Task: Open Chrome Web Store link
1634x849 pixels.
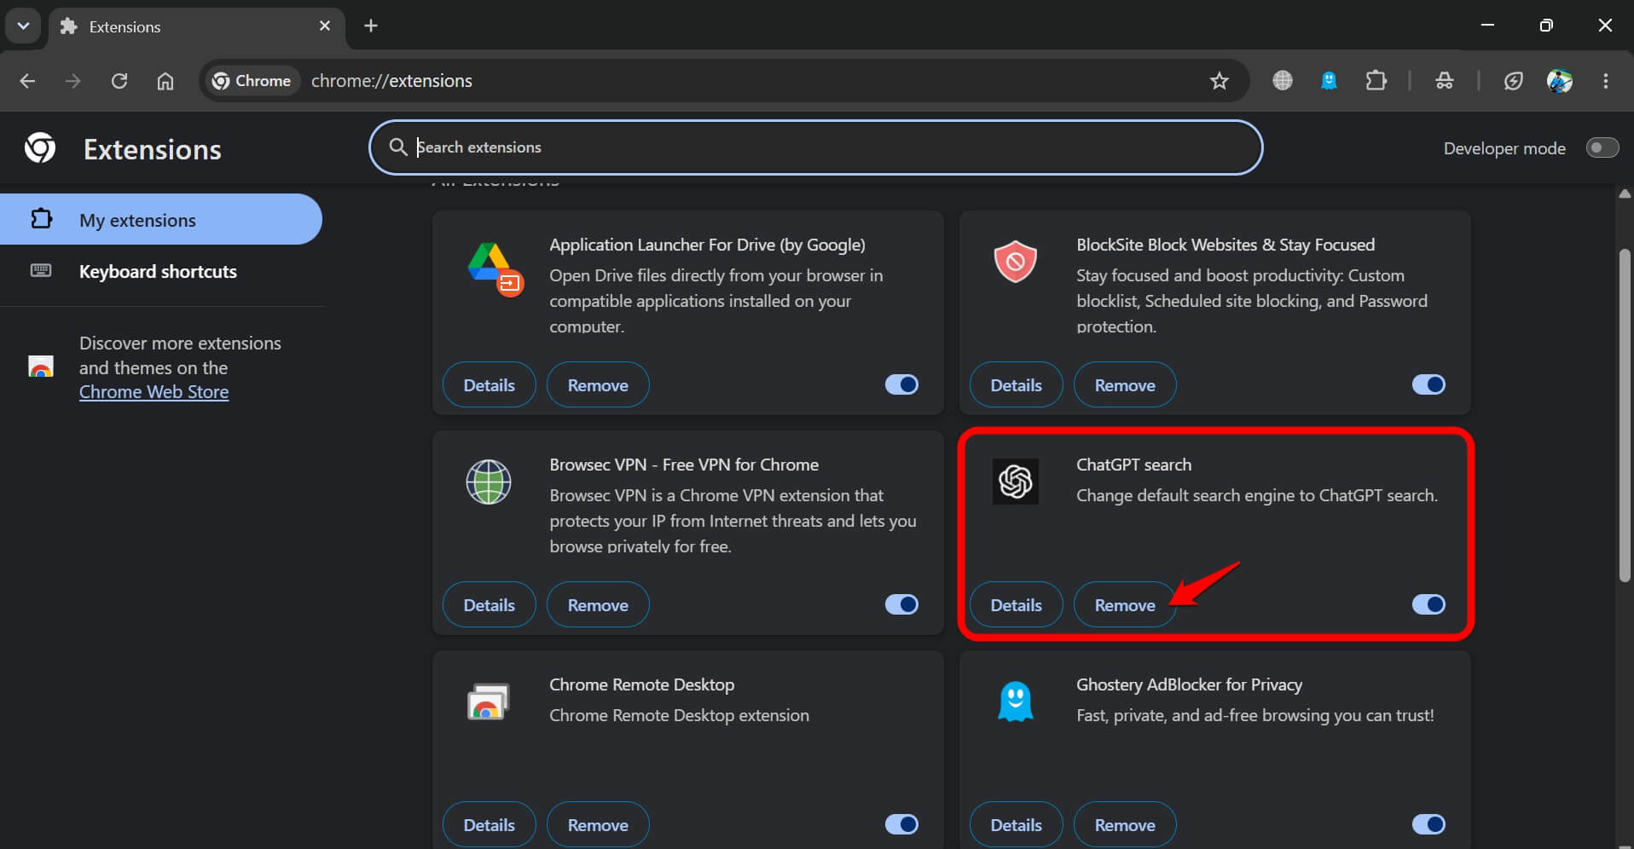Action: [x=154, y=392]
